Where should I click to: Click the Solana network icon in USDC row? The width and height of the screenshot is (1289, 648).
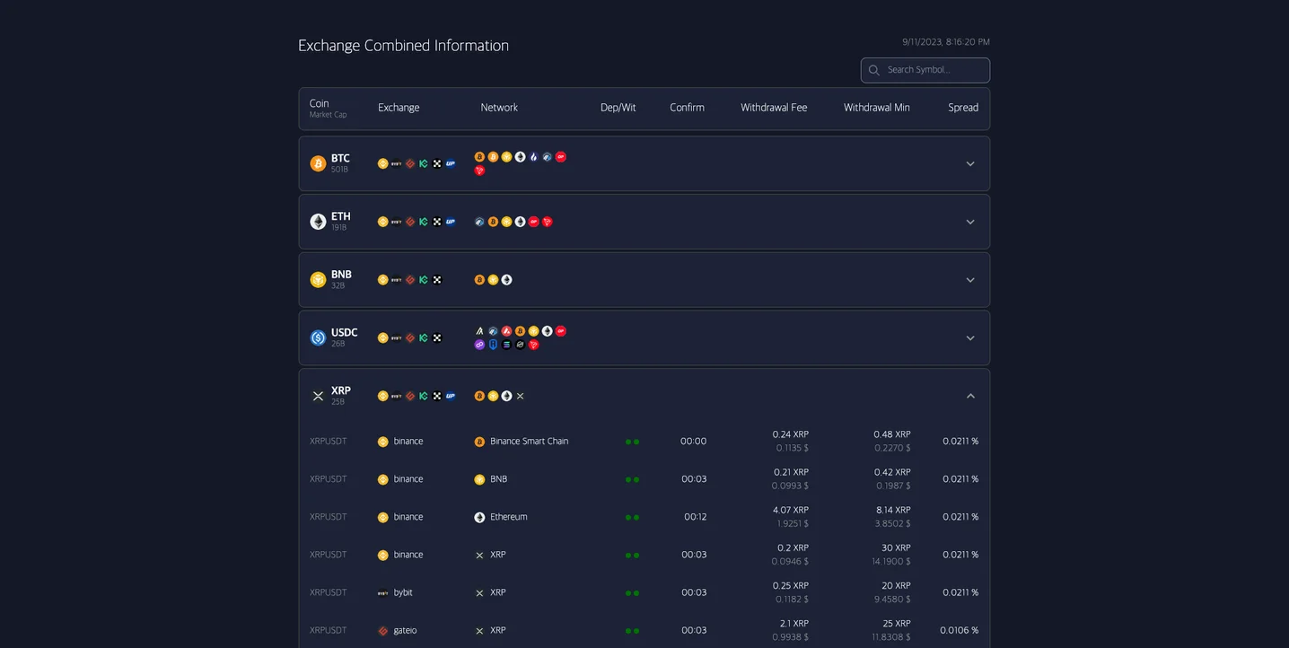506,345
